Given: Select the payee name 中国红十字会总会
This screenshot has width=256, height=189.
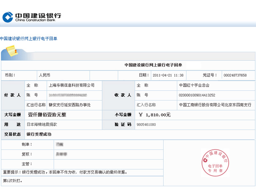Looking at the screenshot, I should coord(194,85).
